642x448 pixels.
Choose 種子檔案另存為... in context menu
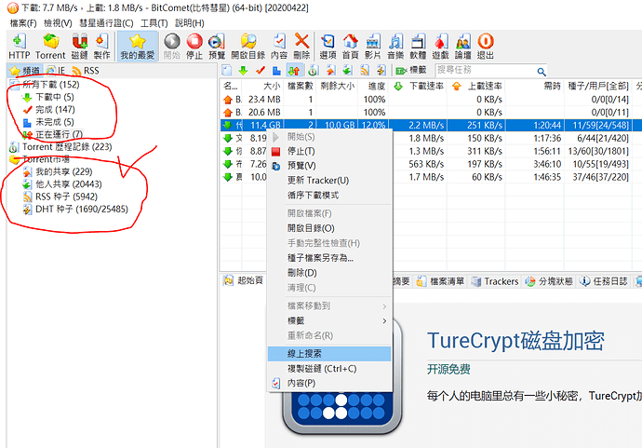(329, 258)
